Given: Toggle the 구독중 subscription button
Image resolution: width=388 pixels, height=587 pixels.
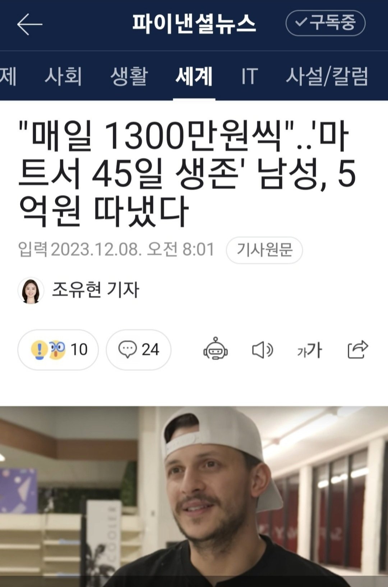Looking at the screenshot, I should pos(325,23).
